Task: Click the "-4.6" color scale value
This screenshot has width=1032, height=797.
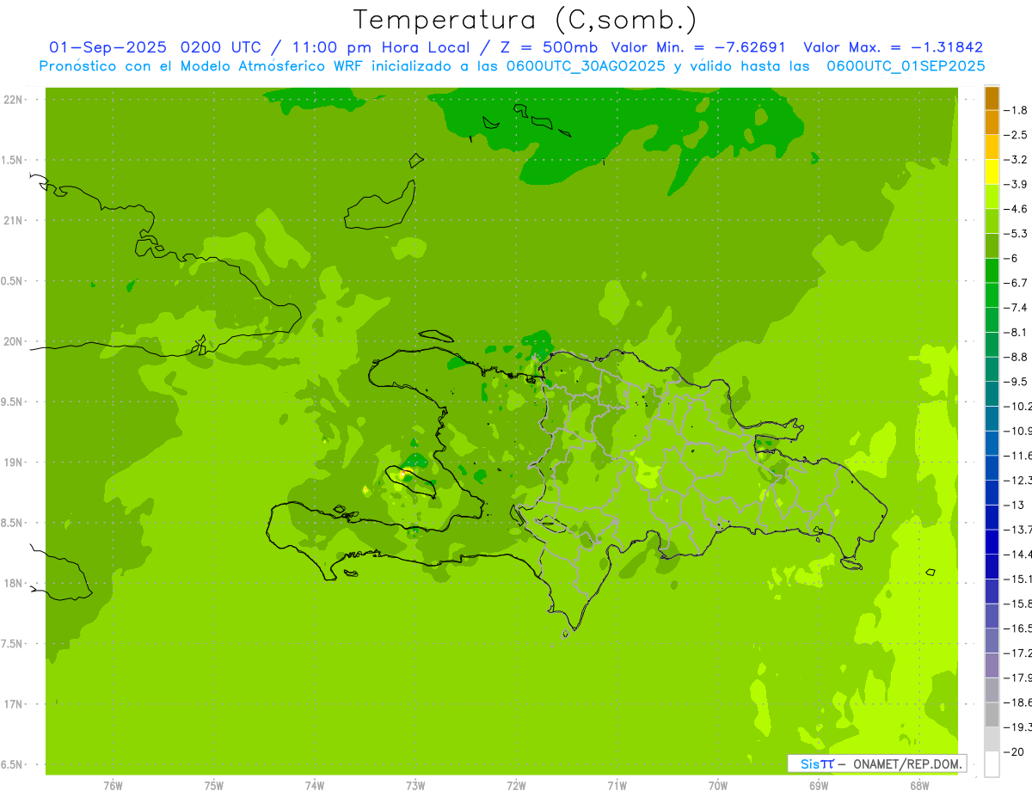Action: click(1017, 209)
